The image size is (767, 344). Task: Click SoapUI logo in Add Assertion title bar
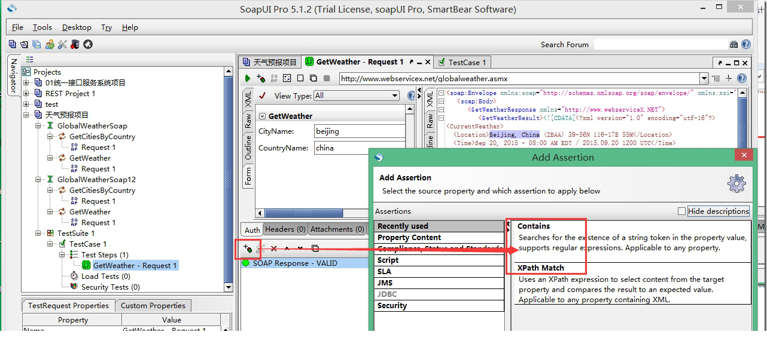coord(378,157)
